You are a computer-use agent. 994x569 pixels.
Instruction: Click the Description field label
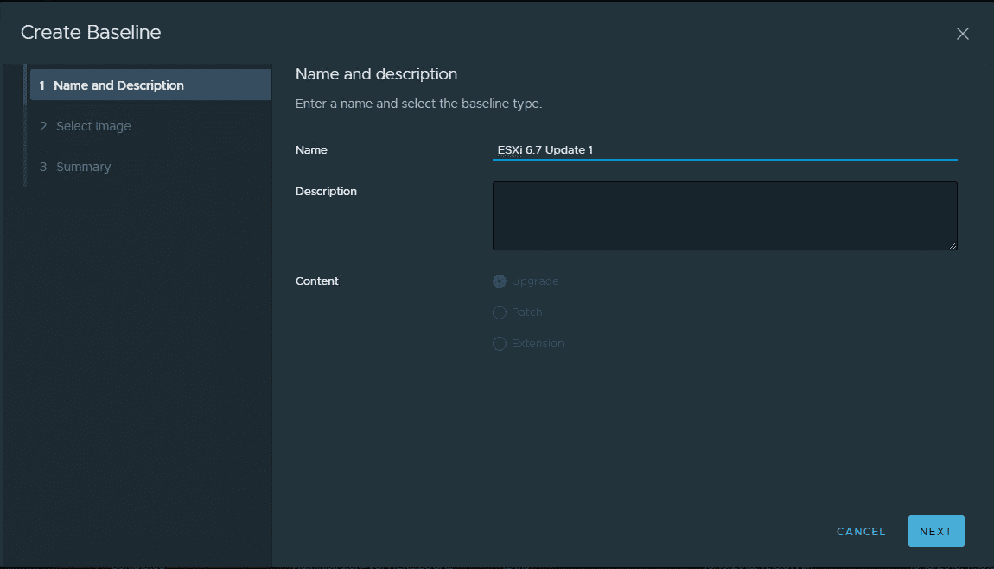(x=326, y=191)
